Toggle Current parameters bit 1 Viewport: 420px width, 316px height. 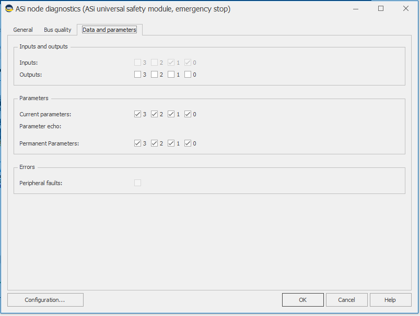171,114
